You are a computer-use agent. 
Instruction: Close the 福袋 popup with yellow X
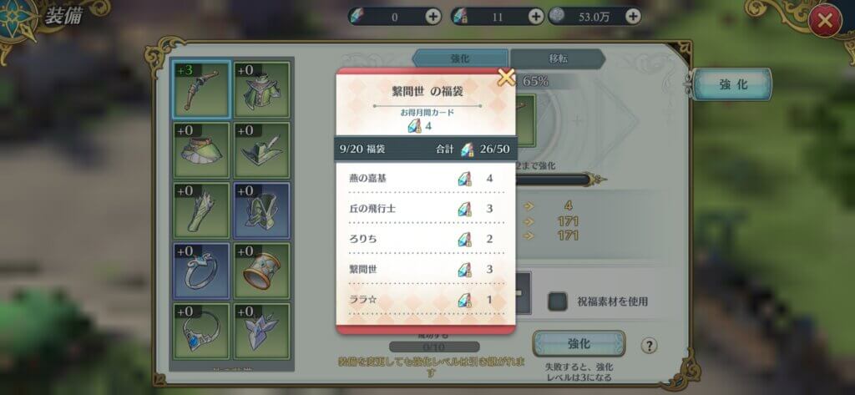pos(507,78)
